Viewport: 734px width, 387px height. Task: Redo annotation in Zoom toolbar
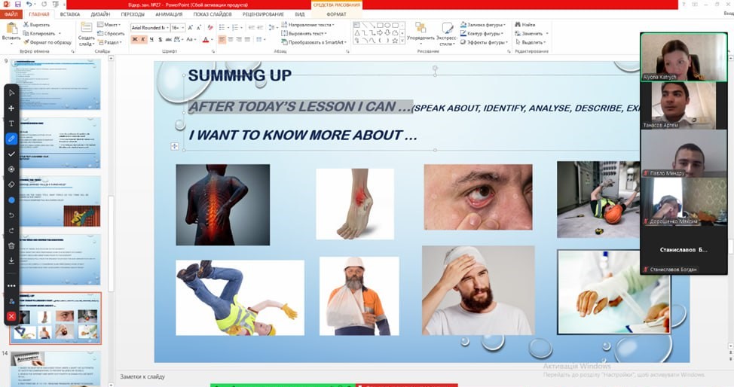tap(12, 230)
